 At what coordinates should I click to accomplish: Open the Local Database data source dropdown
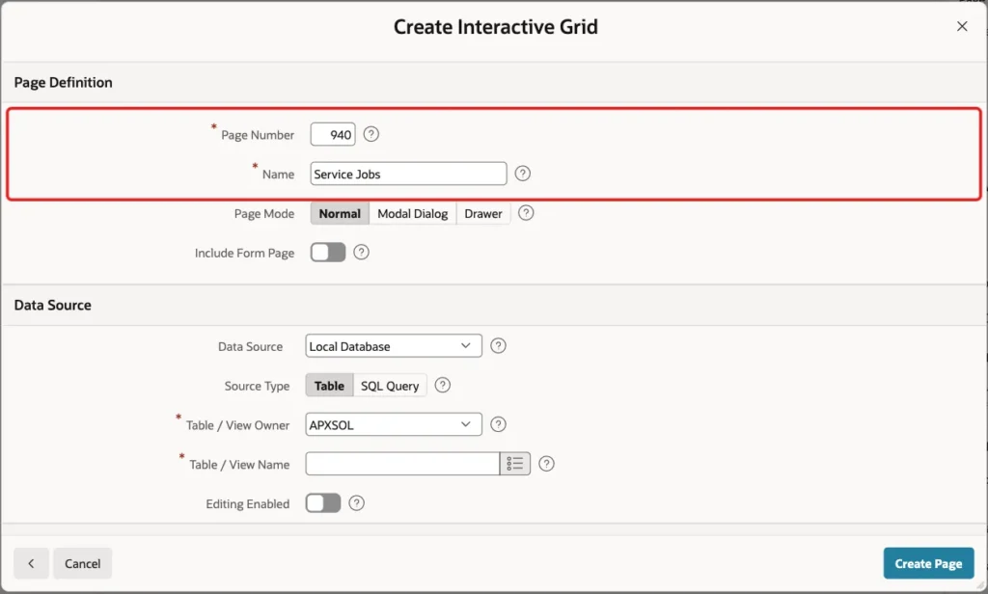394,346
